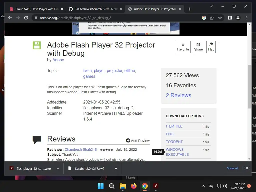The image size is (256, 192).
Task: Expand options for Scratch swf download
Action: pos(116,168)
